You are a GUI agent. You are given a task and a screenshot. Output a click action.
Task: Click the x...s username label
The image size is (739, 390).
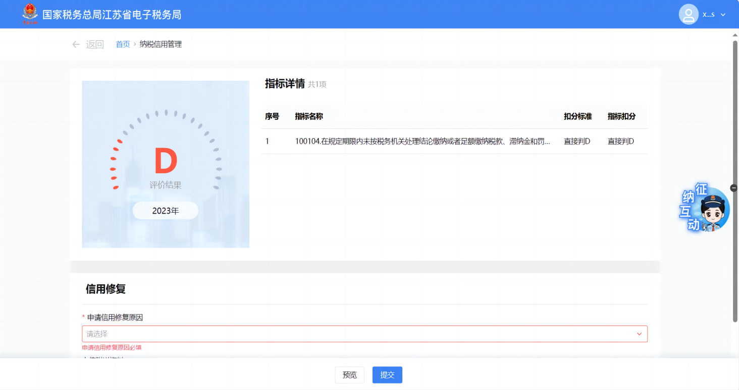click(x=708, y=15)
